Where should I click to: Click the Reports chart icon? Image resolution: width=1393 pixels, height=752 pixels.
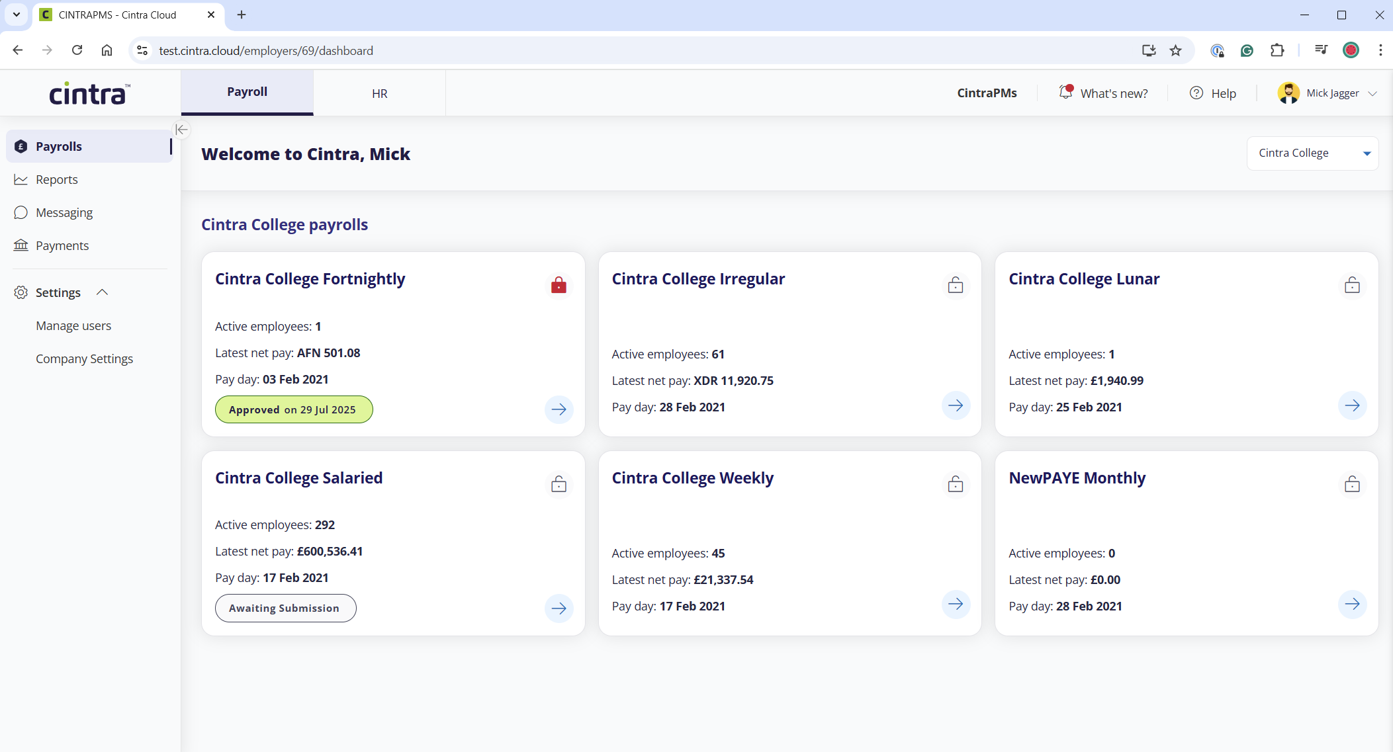(x=21, y=179)
